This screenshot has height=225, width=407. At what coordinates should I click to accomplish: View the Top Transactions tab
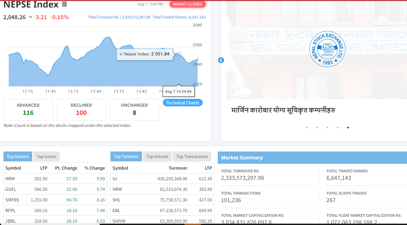click(x=192, y=156)
